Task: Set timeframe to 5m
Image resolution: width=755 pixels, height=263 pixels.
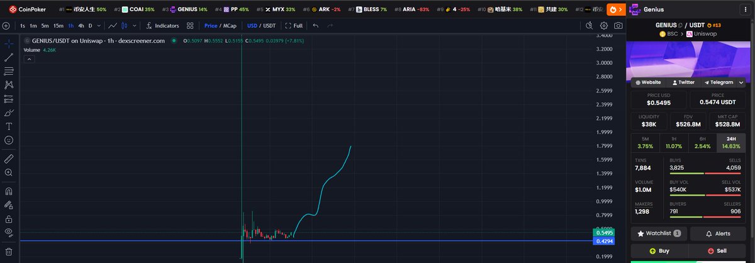Action: 45,26
